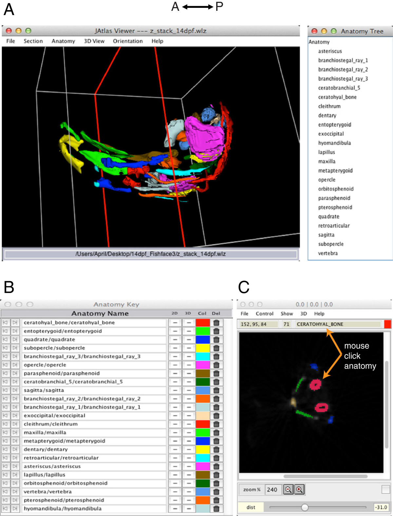
Task: Click the zoom % value field
Action: pyautogui.click(x=272, y=489)
